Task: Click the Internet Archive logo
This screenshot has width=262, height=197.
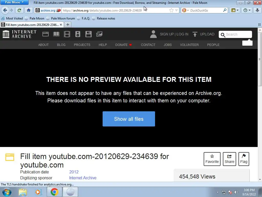Action: [x=19, y=34]
